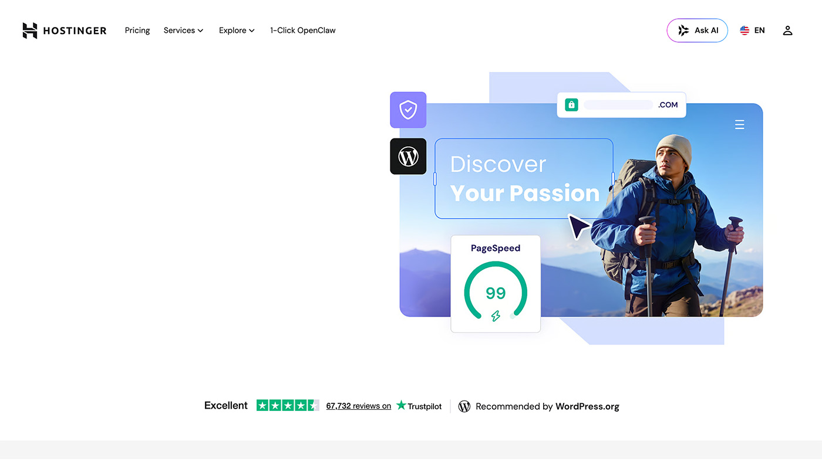Click the lightning bolt icon under score 99

496,316
